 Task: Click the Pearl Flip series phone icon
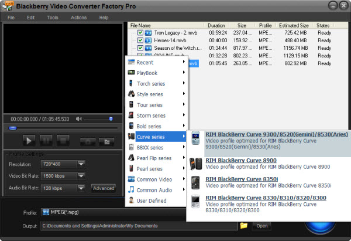(131, 158)
